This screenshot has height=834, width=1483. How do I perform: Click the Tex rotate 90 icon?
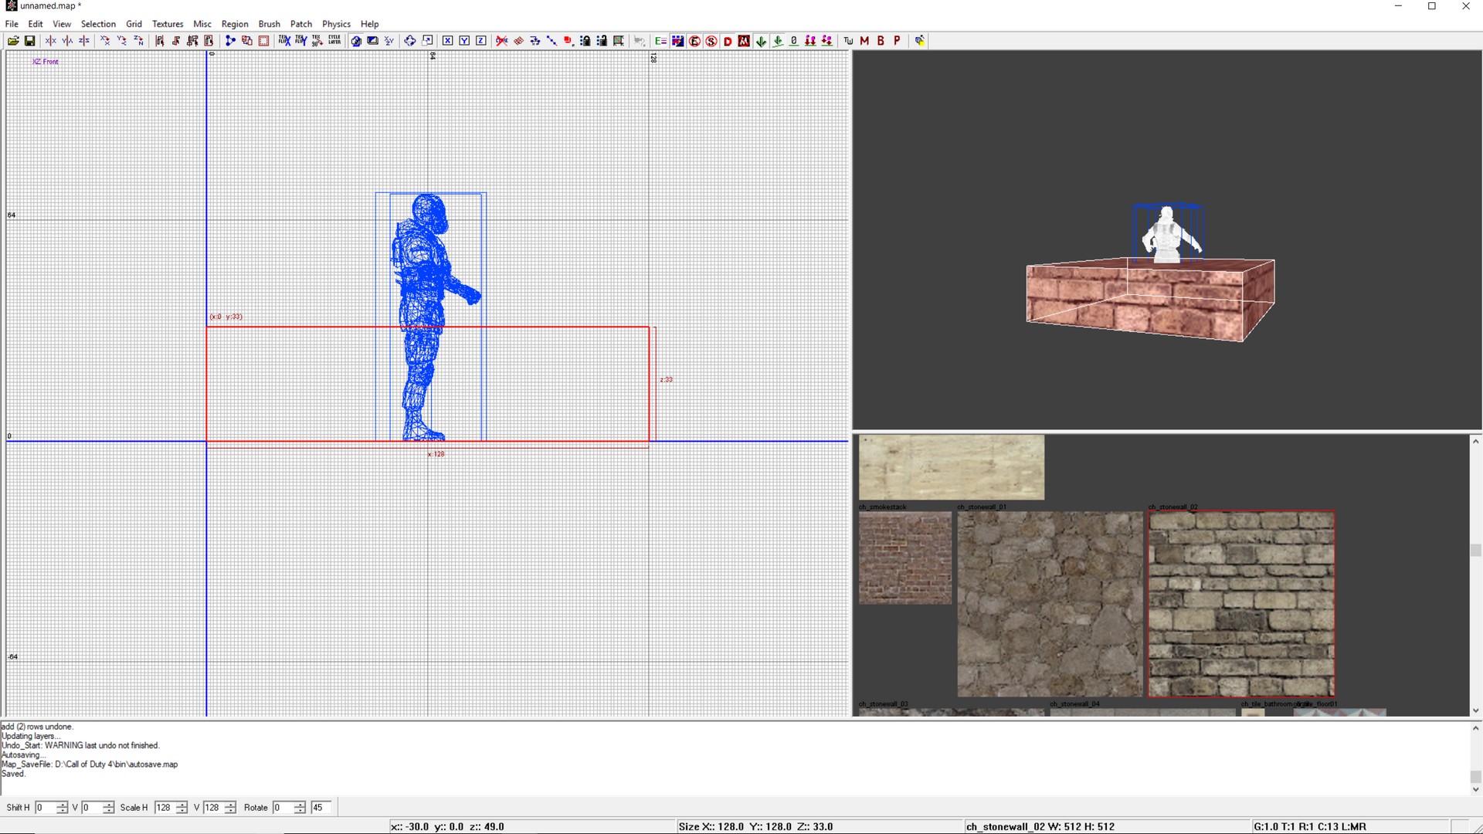click(317, 41)
